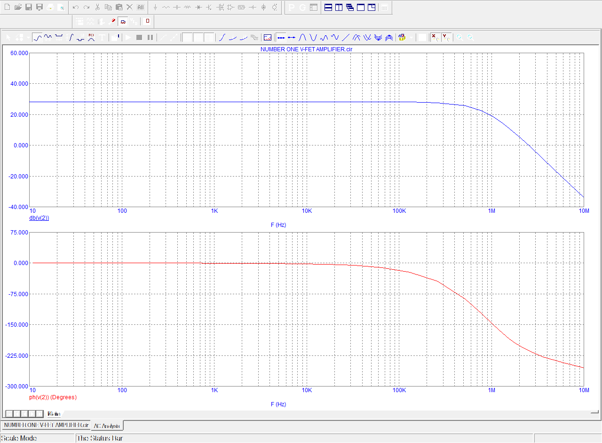Image resolution: width=602 pixels, height=443 pixels.
Task: Click the Inflection slope line icon
Action: coord(346,37)
